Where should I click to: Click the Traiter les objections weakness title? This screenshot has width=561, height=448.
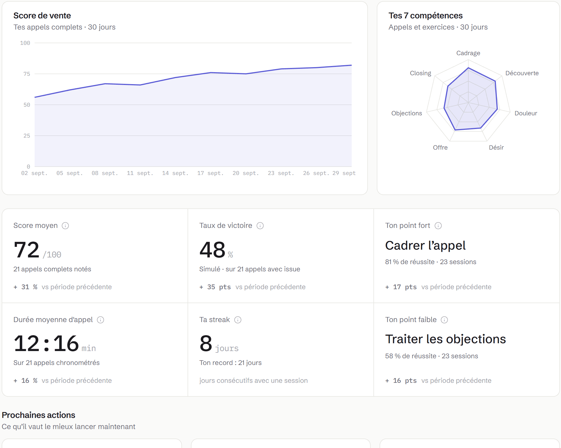click(x=445, y=339)
